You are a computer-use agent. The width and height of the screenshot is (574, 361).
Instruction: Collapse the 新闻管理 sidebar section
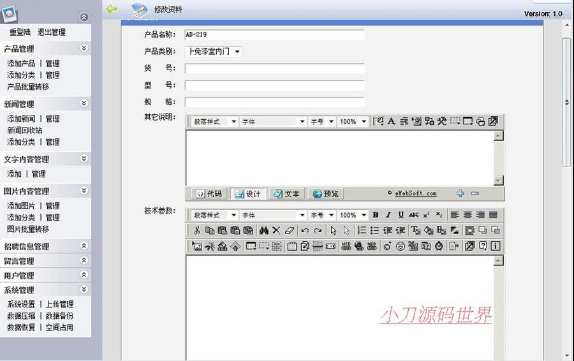click(84, 103)
